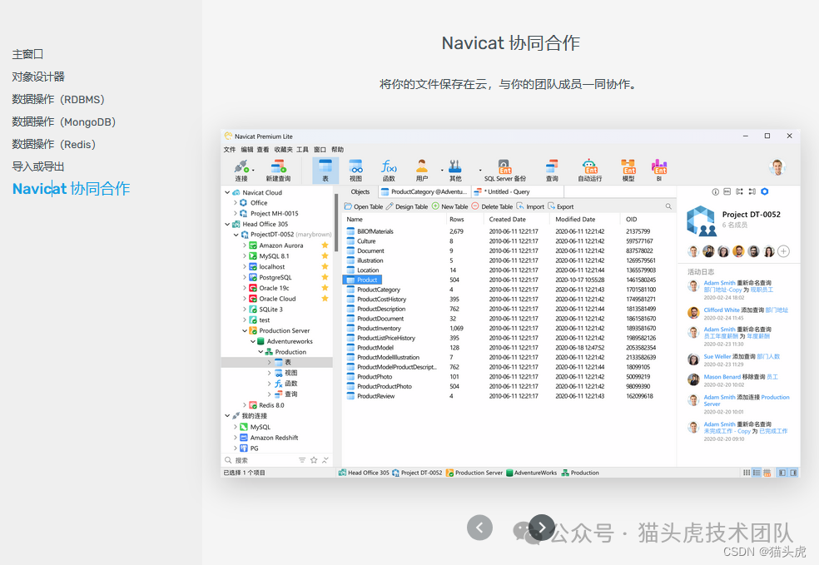Viewport: 819px width, 565px height.
Task: Add member with the plus circle icon
Action: pos(783,251)
